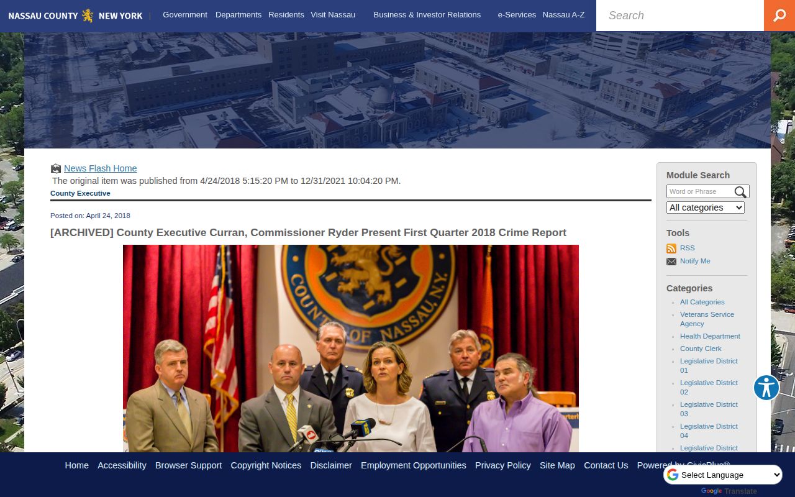Click the News Flash Home icon
This screenshot has width=795, height=497.
56,168
